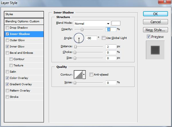The height and width of the screenshot is (127, 172).
Task: Click the Distance slider handle
Action: [x=75, y=47]
